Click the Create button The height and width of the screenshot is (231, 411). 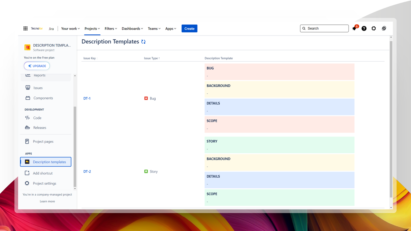(189, 28)
